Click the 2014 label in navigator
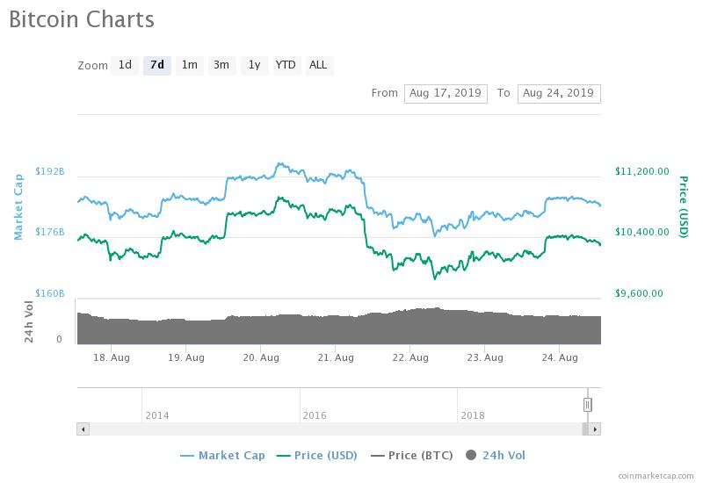Screen dimensions: 703x483 click(x=157, y=415)
